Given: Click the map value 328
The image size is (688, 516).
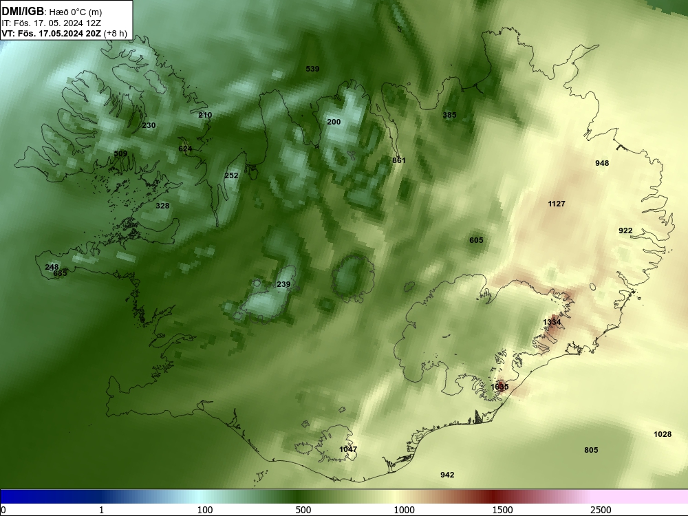Looking at the screenshot, I should point(162,205).
